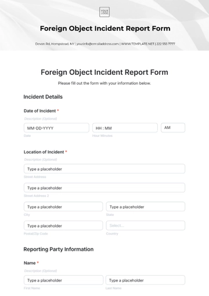Click the YOUR LOGO placeholder icon
209x296 pixels.
pyautogui.click(x=105, y=12)
